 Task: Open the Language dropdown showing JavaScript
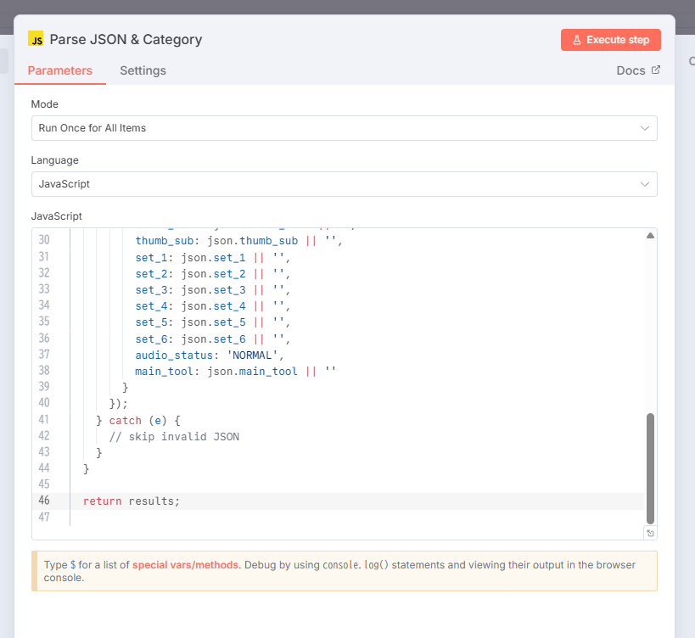click(344, 184)
